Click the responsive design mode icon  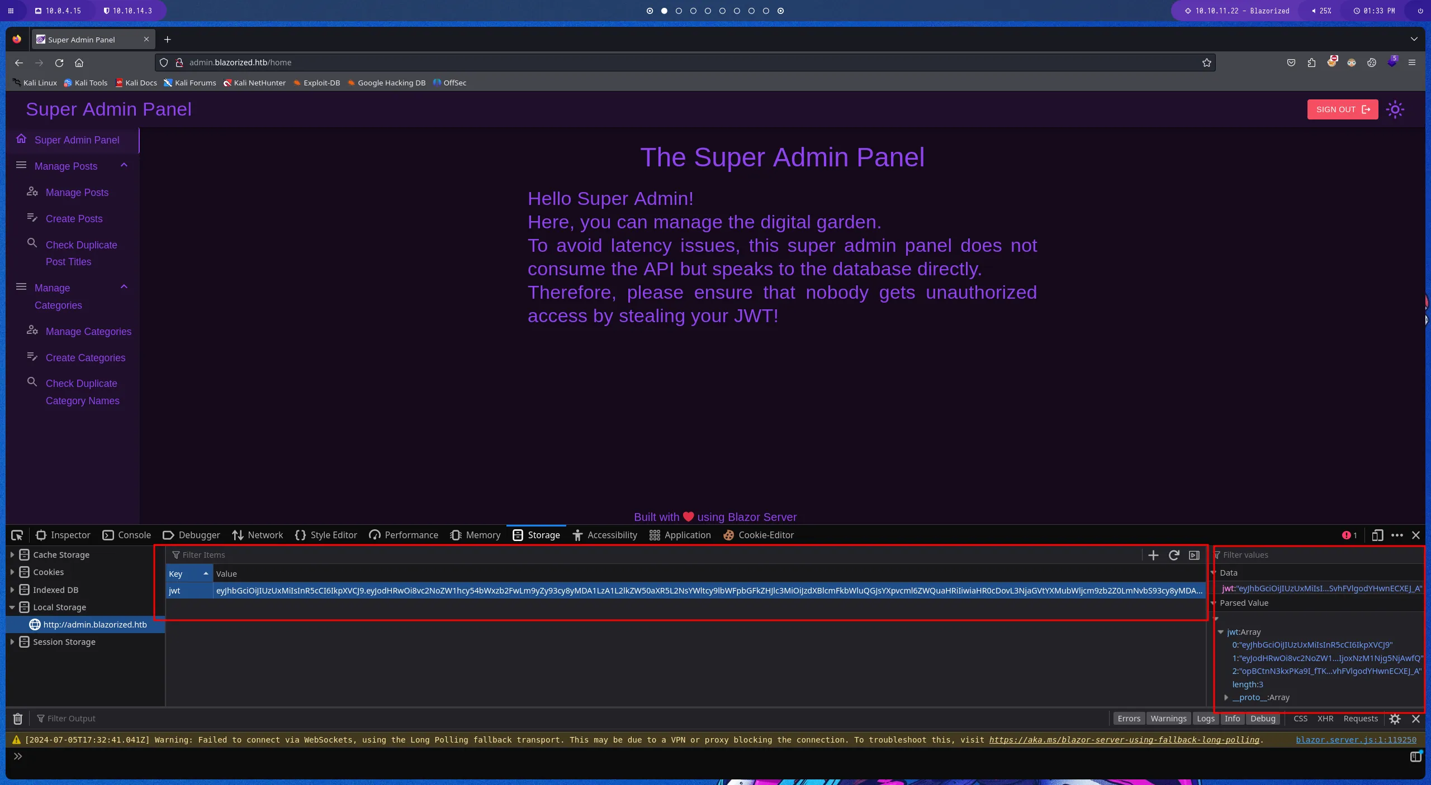tap(1377, 535)
